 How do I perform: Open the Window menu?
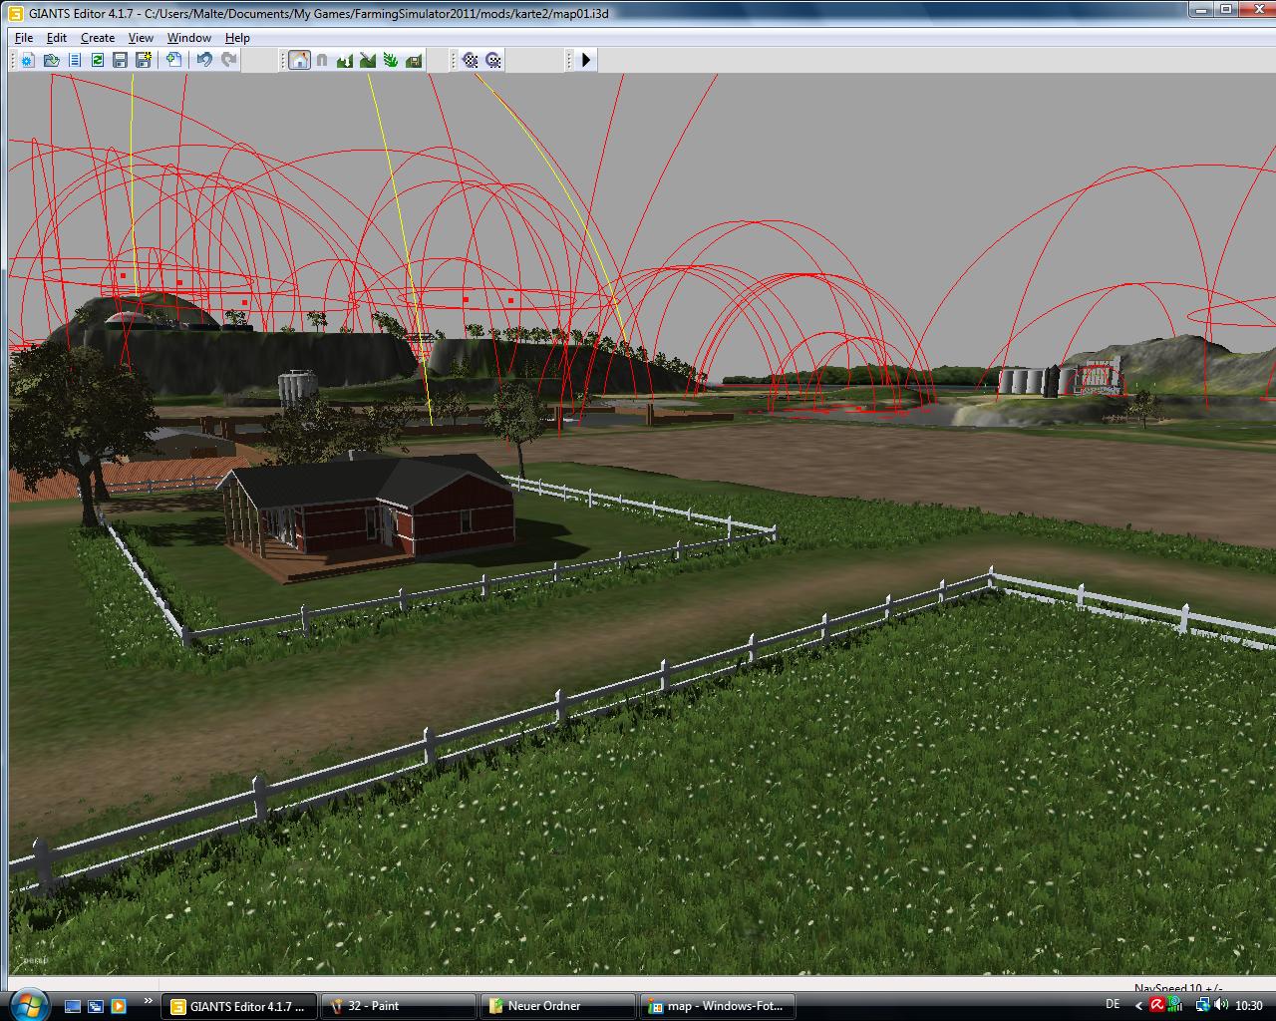(188, 38)
